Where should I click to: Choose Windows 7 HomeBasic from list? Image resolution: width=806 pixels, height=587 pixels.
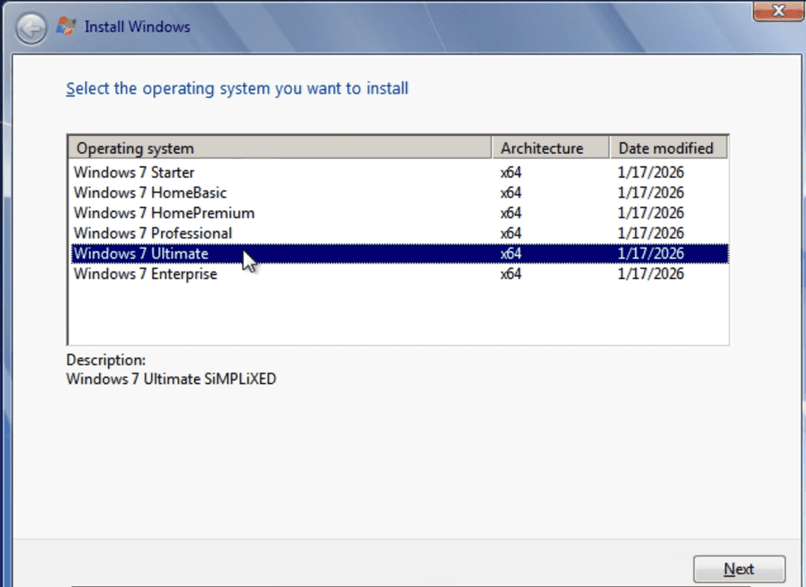pos(150,193)
